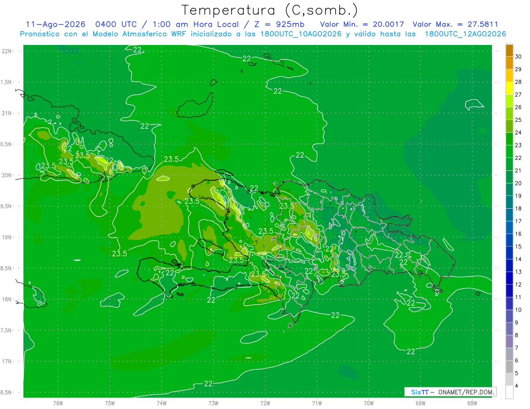The image size is (530, 409).
Task: Click the colorbar swatch between 29 and 30
Action: click(x=509, y=63)
